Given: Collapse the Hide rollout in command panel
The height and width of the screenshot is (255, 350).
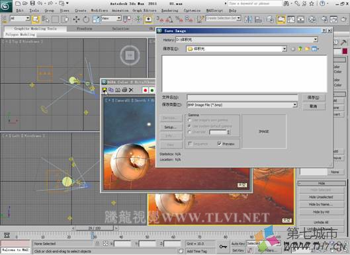Looking at the screenshot, I should click(322, 183).
